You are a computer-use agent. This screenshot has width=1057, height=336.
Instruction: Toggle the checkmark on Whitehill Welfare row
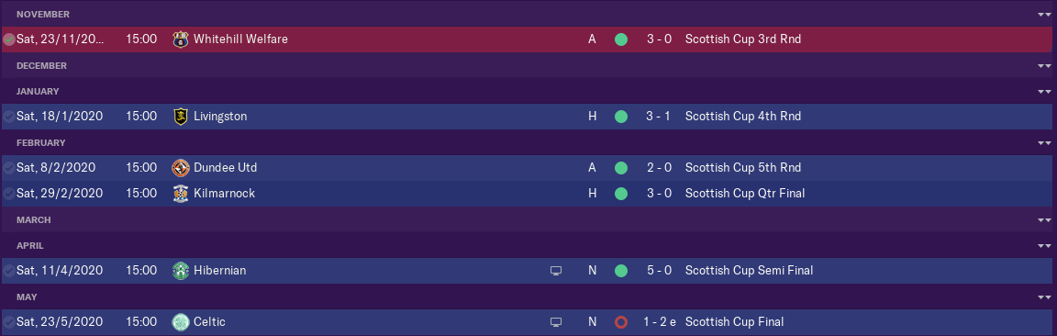tap(9, 39)
